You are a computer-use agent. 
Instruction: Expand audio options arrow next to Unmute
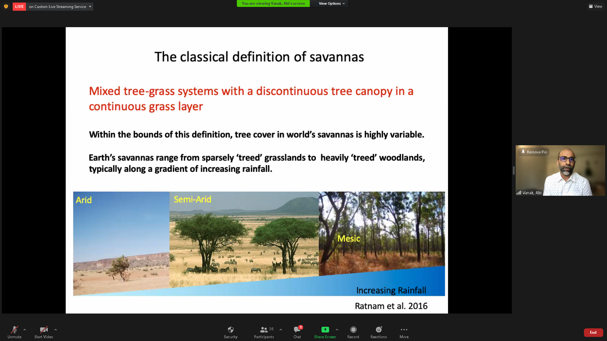[25, 330]
